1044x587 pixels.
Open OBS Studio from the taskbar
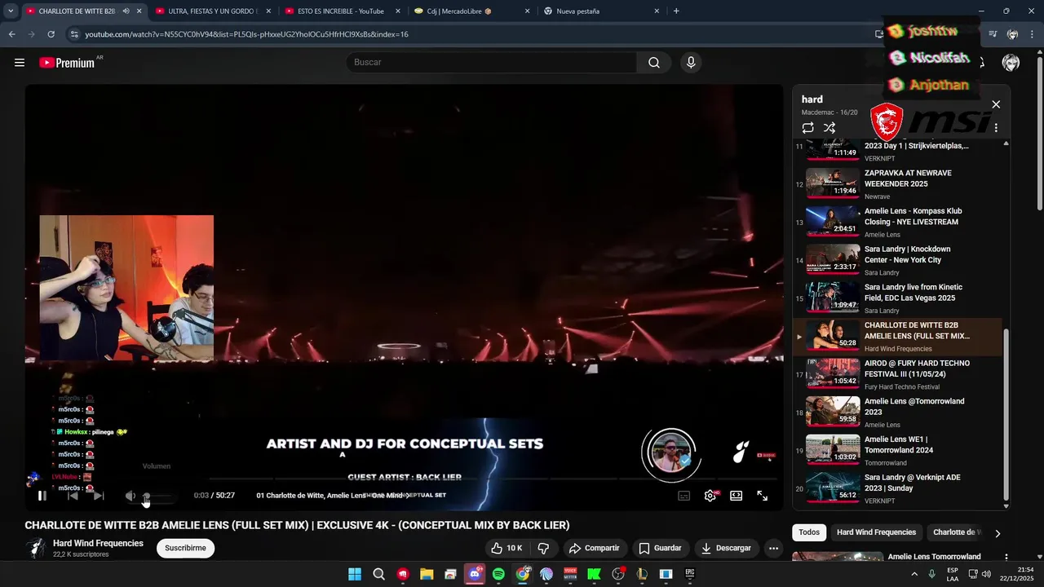coord(618,574)
